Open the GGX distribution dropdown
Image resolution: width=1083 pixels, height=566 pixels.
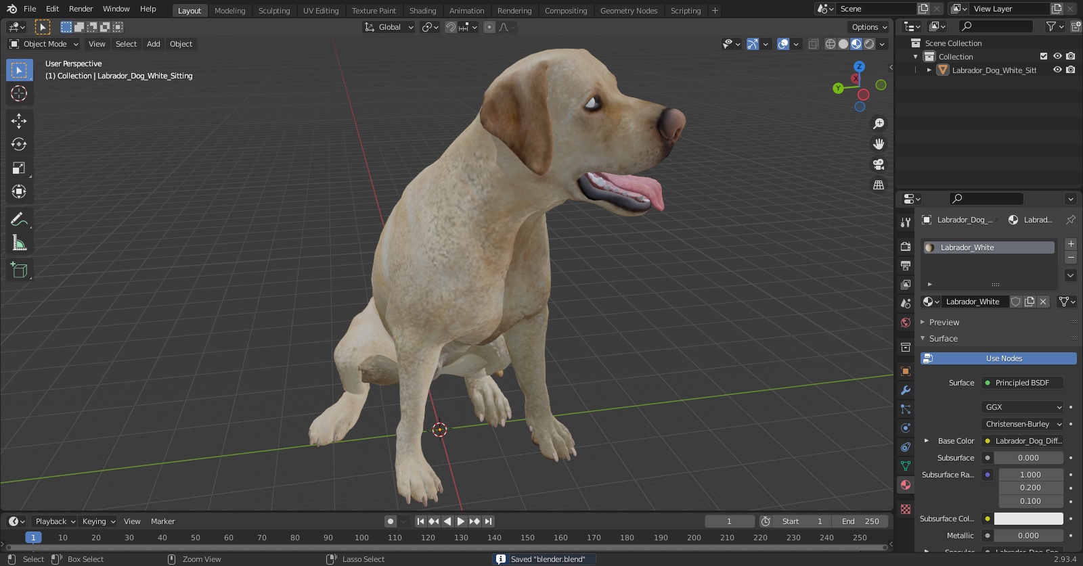(x=1022, y=407)
